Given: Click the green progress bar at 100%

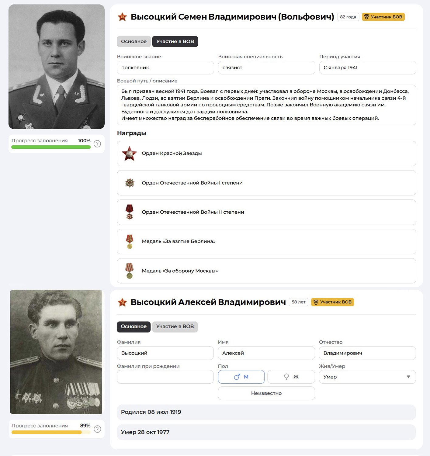Looking at the screenshot, I should coord(51,147).
